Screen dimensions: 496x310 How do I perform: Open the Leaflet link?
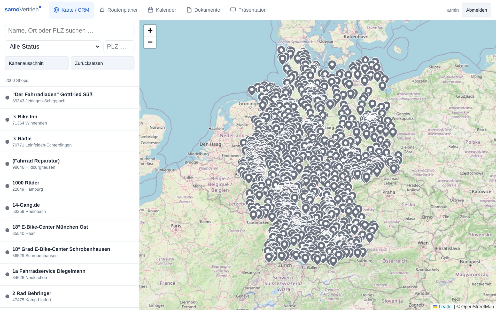click(x=446, y=307)
